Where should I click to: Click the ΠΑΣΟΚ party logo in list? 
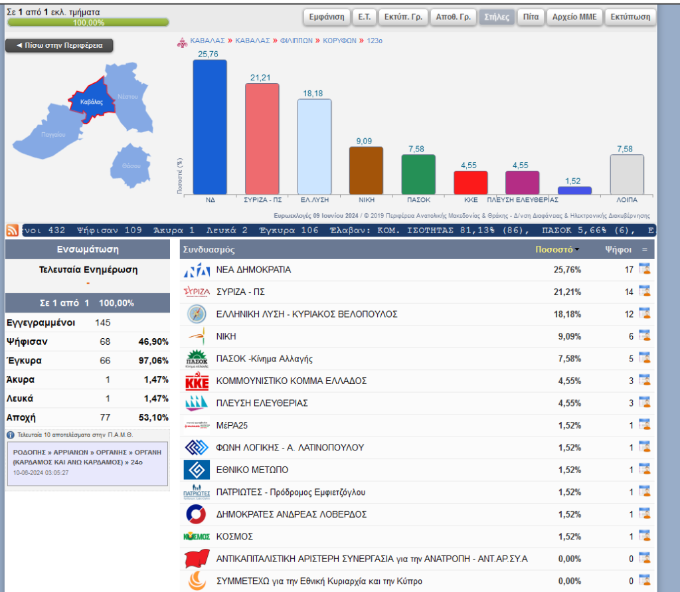pos(197,359)
